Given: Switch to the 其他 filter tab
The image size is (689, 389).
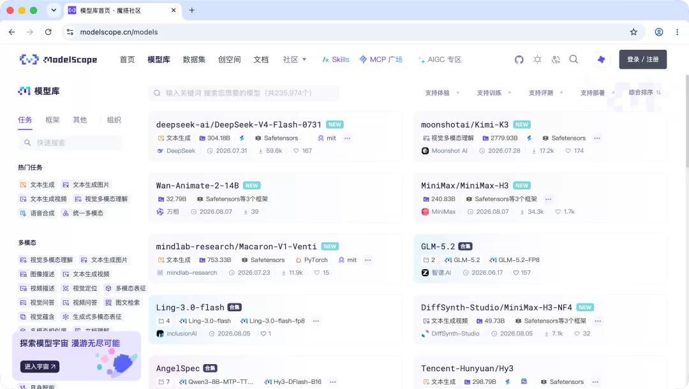Looking at the screenshot, I should pyautogui.click(x=80, y=120).
